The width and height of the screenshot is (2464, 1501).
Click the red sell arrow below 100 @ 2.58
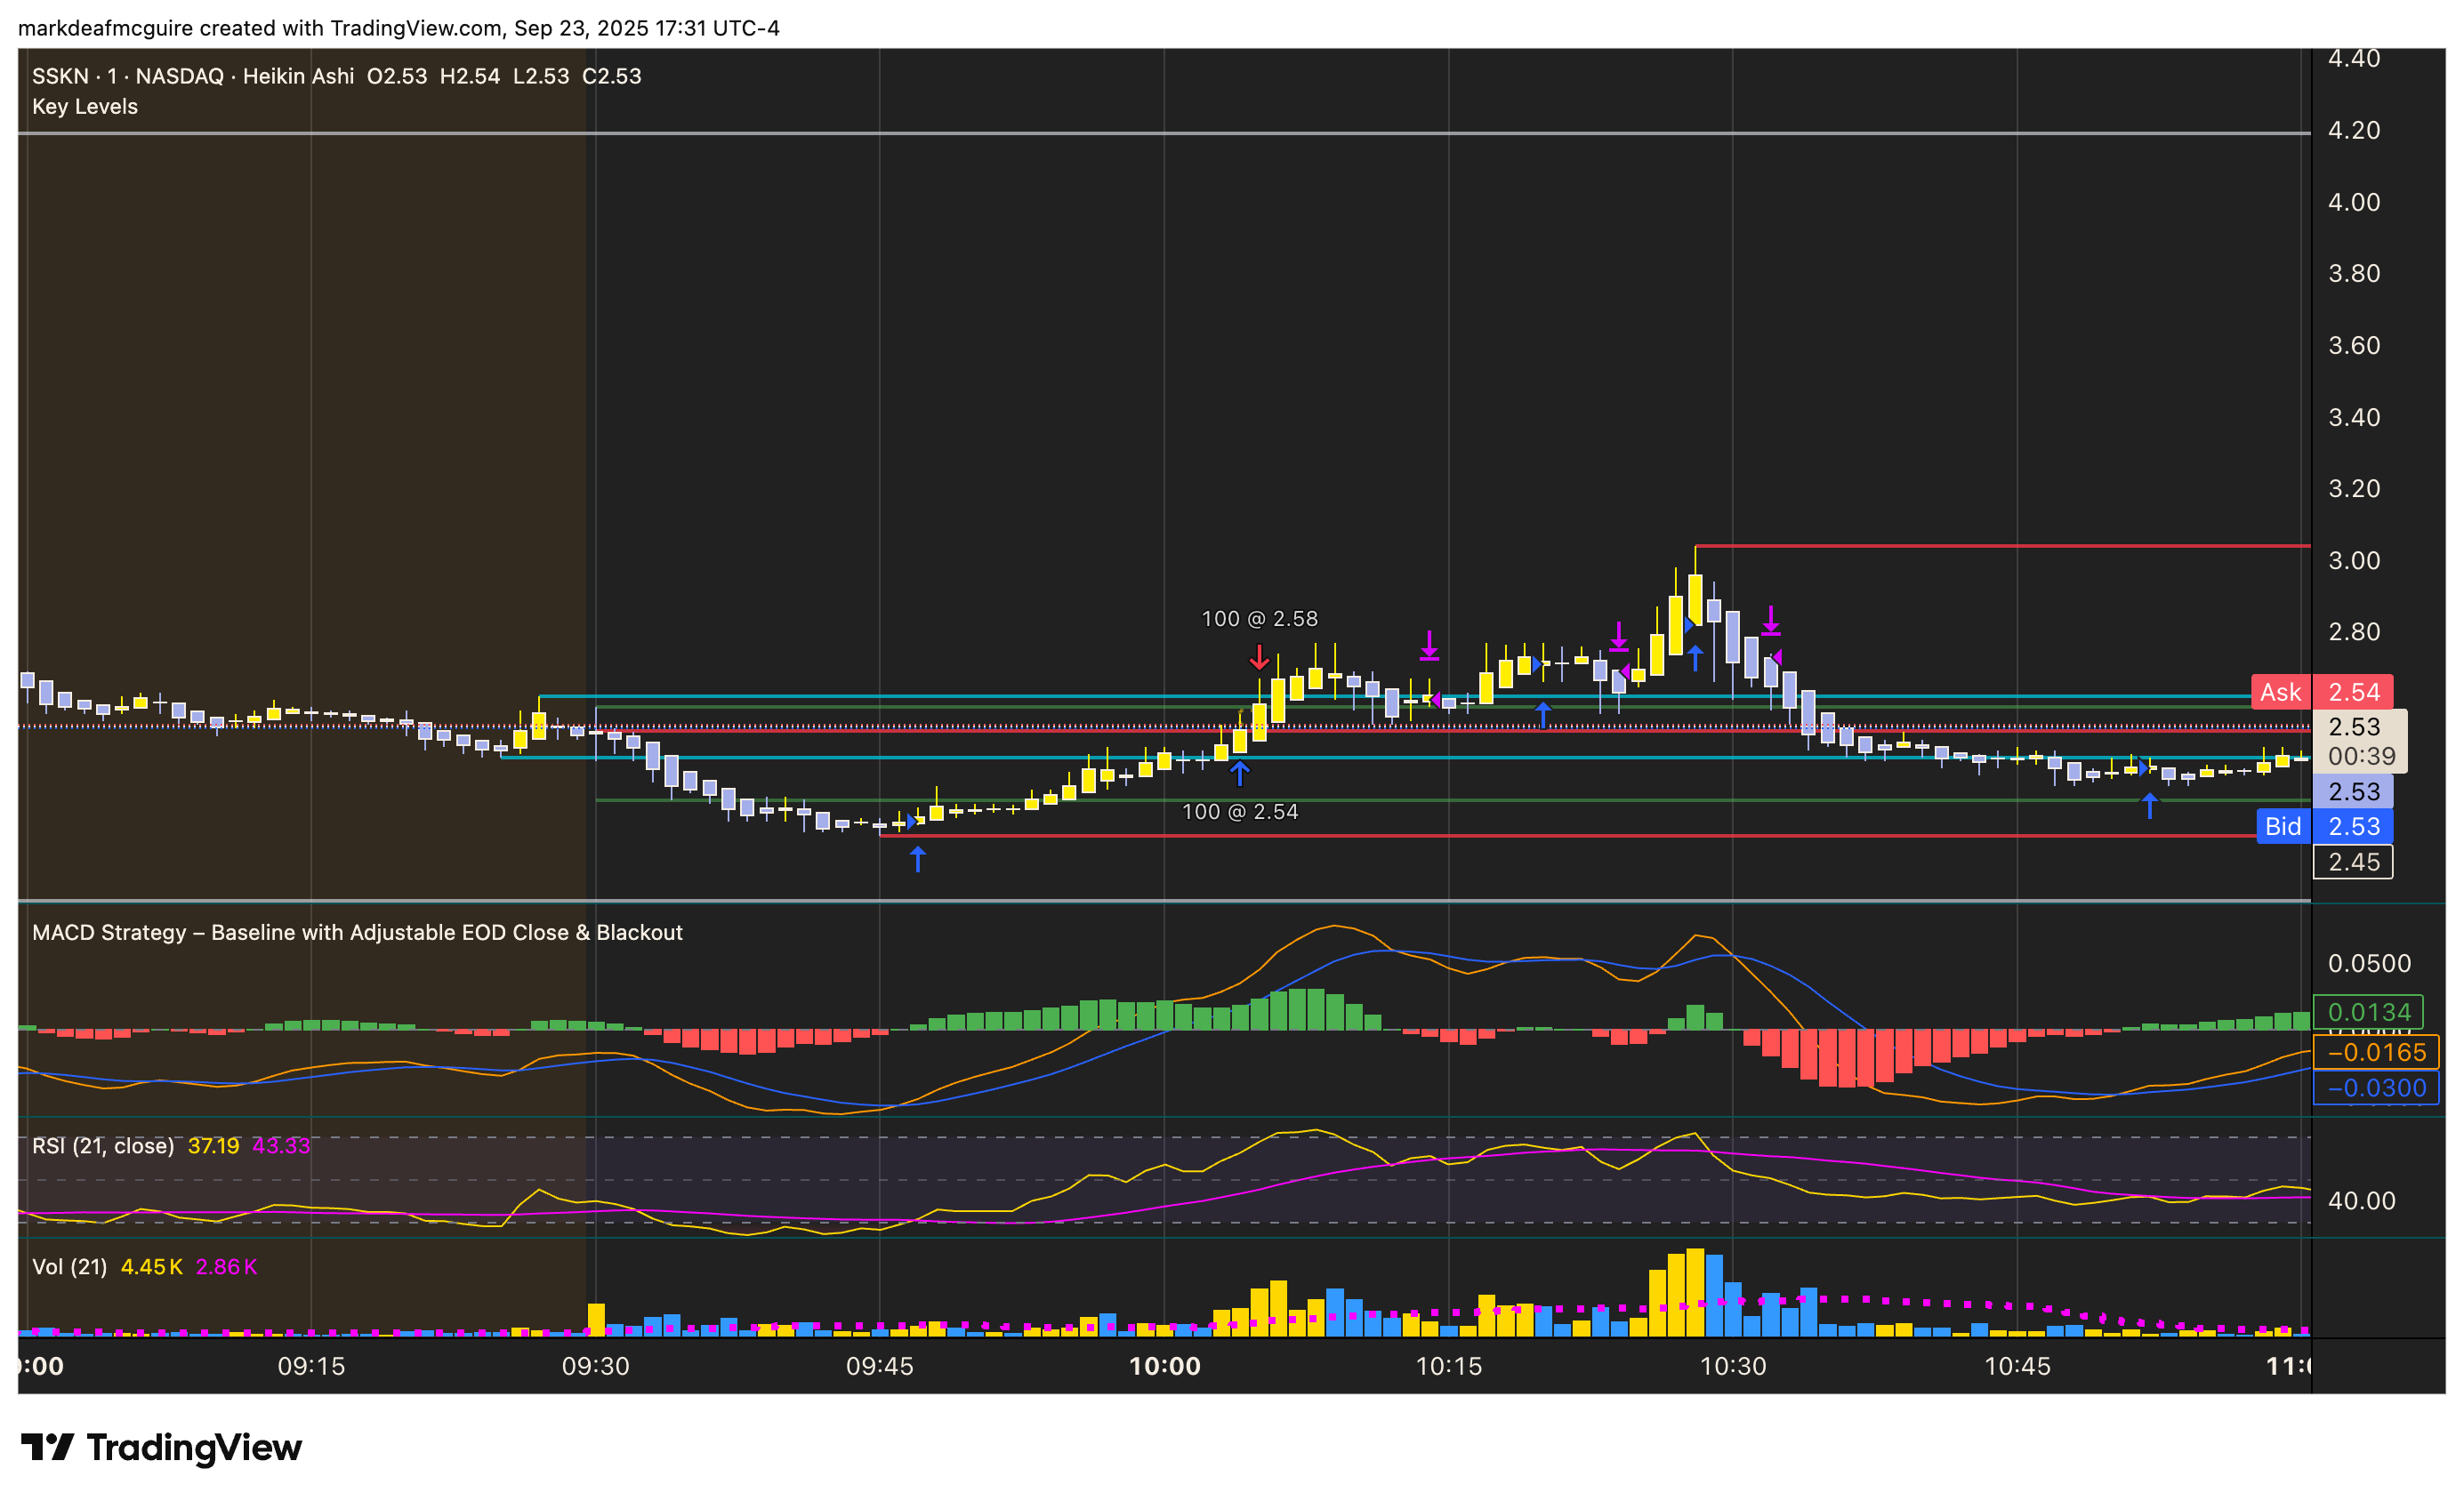pos(1259,656)
